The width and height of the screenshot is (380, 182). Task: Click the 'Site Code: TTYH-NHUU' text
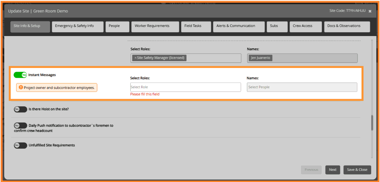pos(347,11)
